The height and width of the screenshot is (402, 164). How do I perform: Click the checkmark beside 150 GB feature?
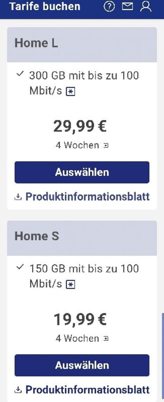tap(19, 267)
